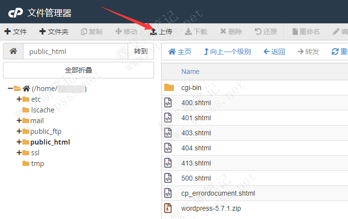Click the 转发 forward link
The image size is (348, 219).
(308, 52)
